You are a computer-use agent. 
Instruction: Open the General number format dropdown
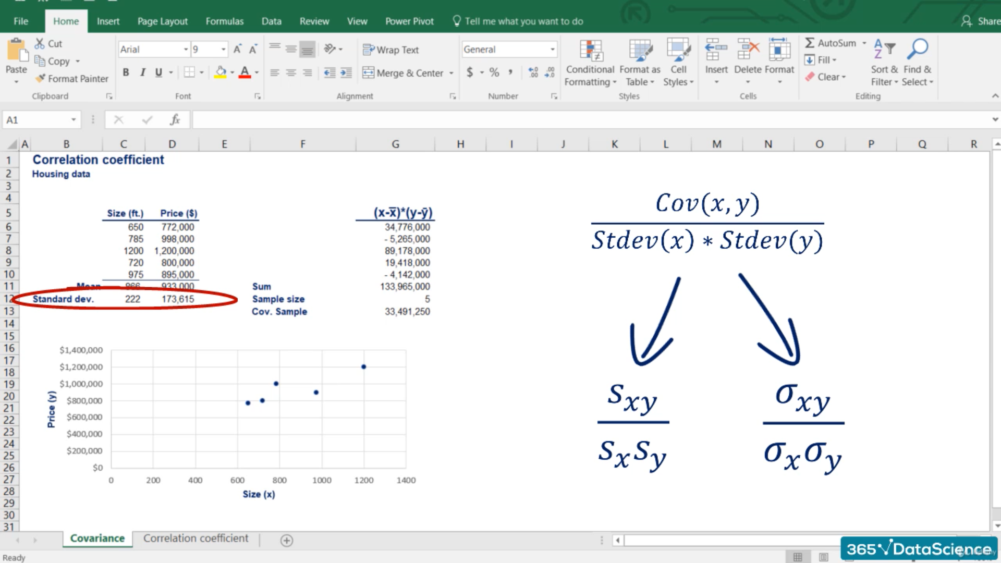552,50
